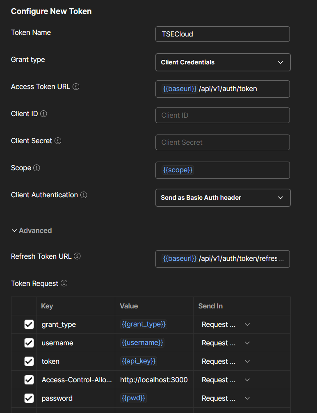Uncheck the password parameter row
The image size is (317, 413).
coord(29,398)
